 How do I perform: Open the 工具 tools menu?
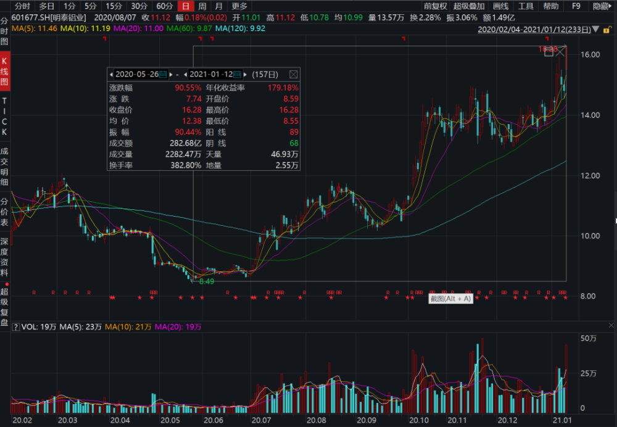526,6
